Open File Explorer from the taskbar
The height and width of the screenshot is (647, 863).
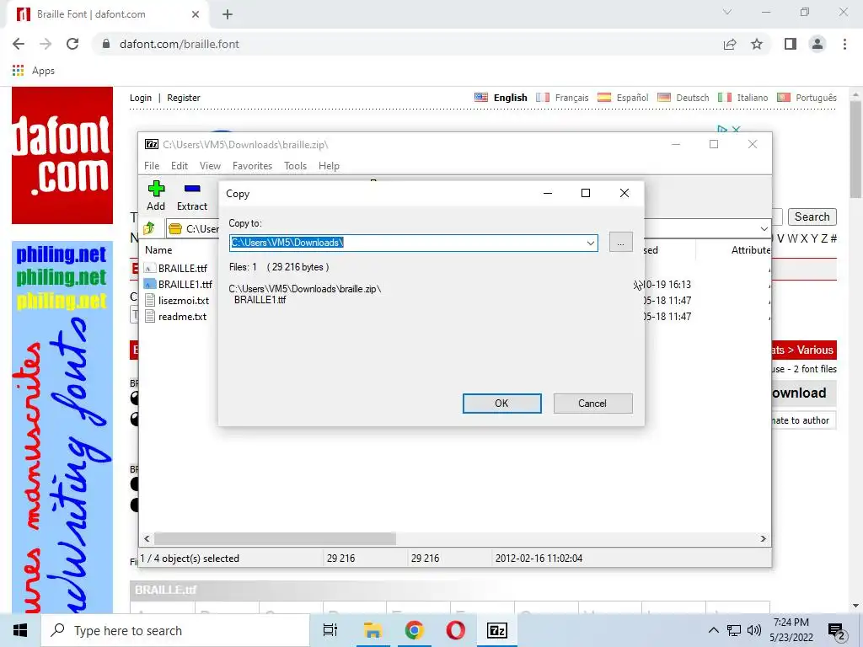(x=373, y=630)
